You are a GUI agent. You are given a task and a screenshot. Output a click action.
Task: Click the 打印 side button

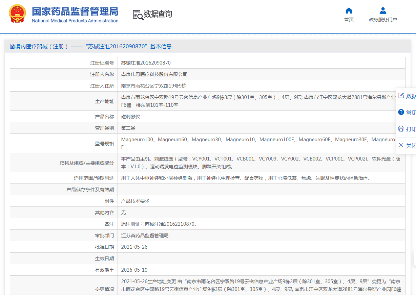coord(411,129)
